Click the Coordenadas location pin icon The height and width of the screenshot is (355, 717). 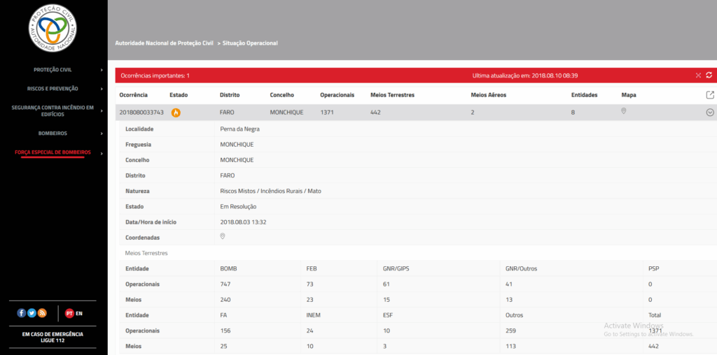pos(223,236)
